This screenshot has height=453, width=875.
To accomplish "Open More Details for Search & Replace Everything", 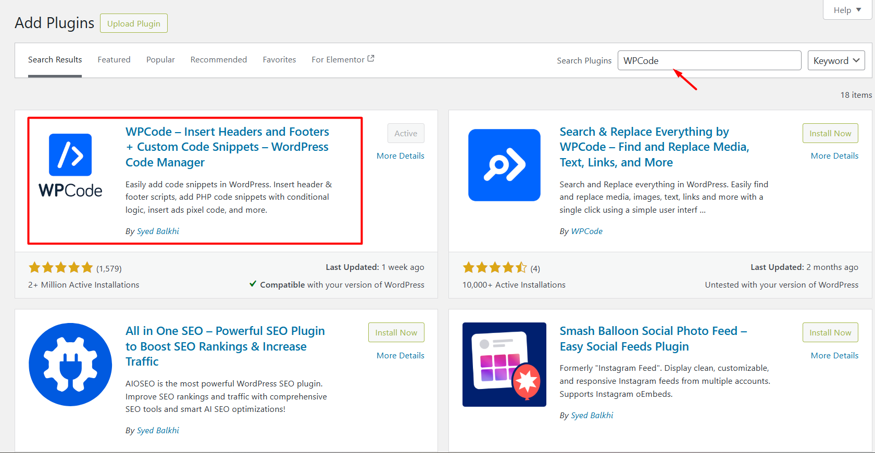I will point(834,156).
